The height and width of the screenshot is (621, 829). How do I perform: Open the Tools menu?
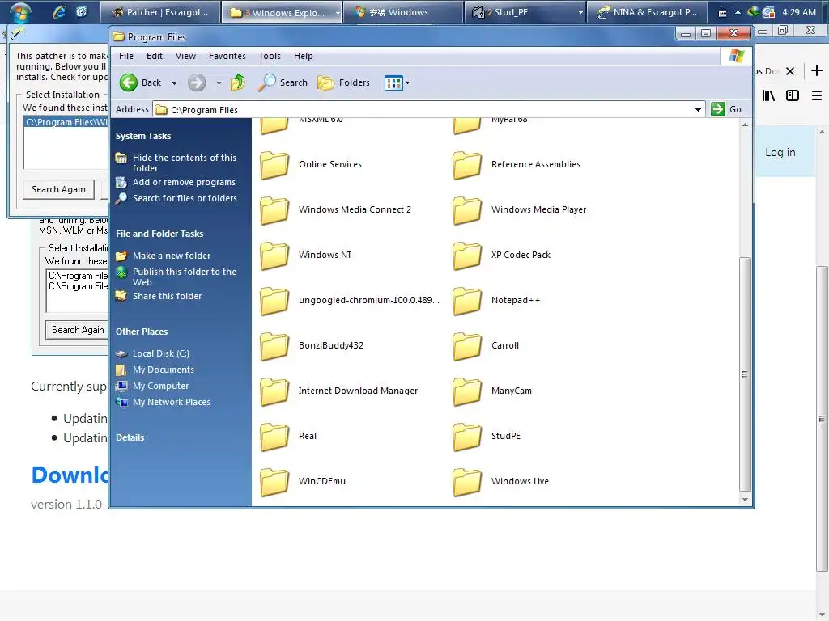(x=270, y=56)
